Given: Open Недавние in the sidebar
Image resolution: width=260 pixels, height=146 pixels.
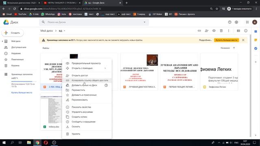Looking at the screenshot, I should (x=16, y=54).
